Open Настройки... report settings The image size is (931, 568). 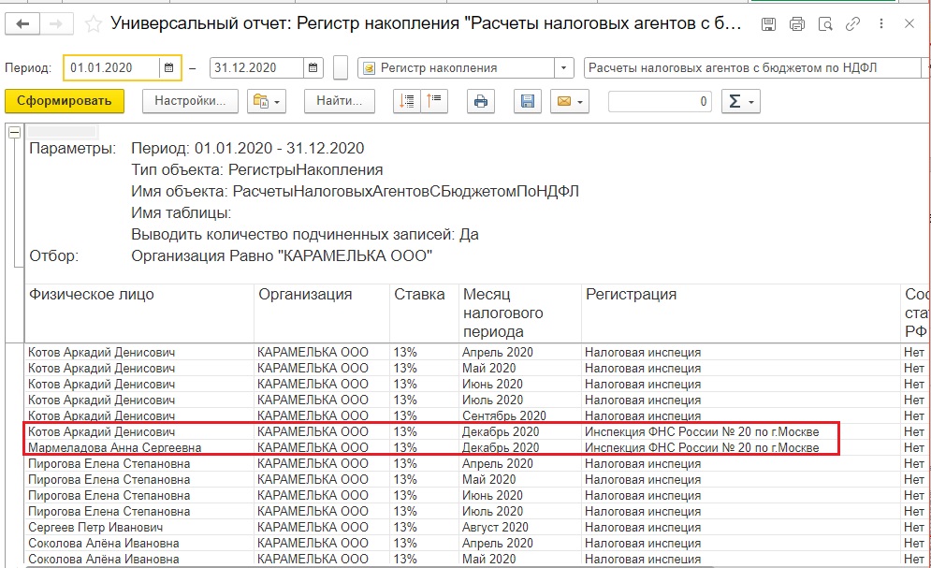(190, 101)
